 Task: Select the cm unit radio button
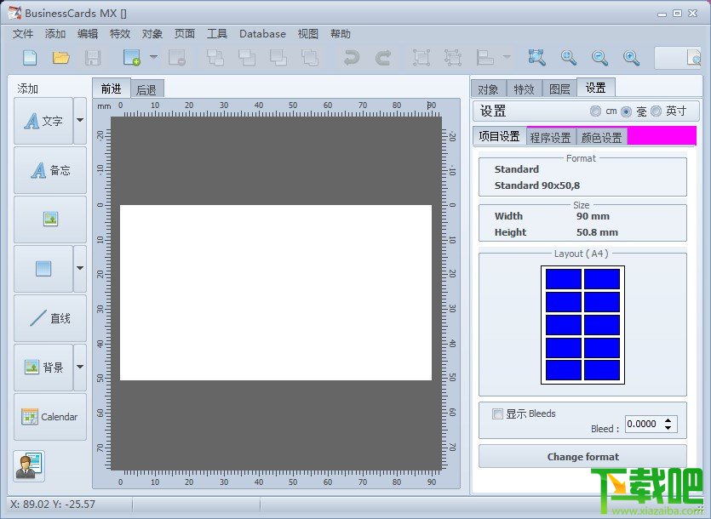(596, 111)
